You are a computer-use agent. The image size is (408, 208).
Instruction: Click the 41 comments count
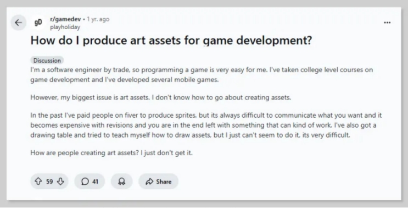pyautogui.click(x=95, y=182)
